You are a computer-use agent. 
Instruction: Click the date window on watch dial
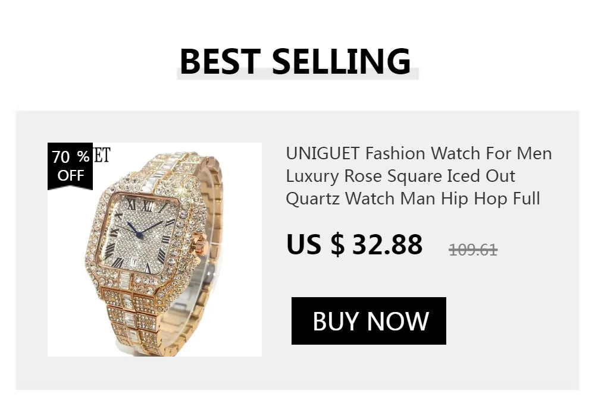(x=137, y=261)
